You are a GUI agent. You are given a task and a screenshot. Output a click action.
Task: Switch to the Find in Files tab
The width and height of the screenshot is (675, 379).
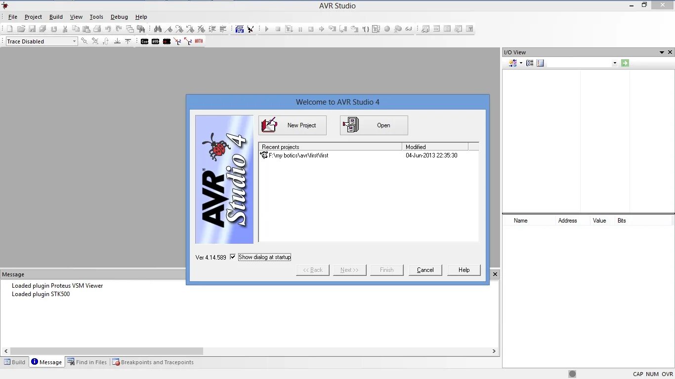(87, 362)
